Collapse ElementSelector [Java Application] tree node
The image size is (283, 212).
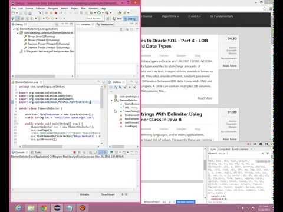tap(14, 29)
